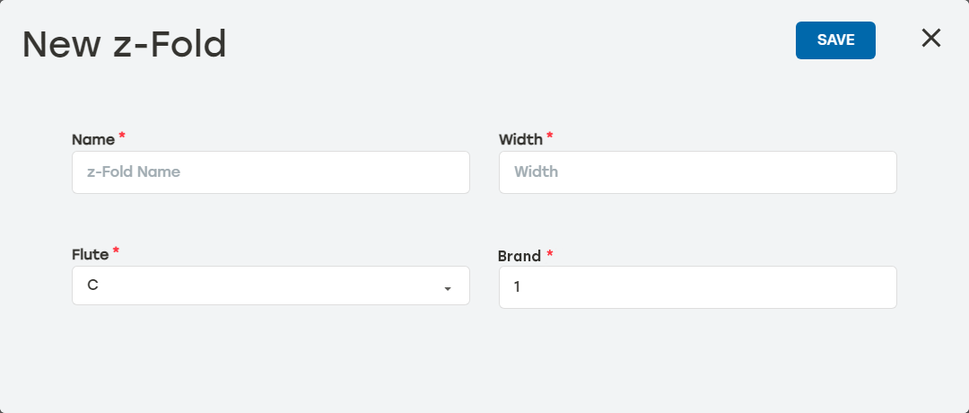Screen dimensions: 969x413
Task: Open the Flute dropdown
Action: [270, 286]
